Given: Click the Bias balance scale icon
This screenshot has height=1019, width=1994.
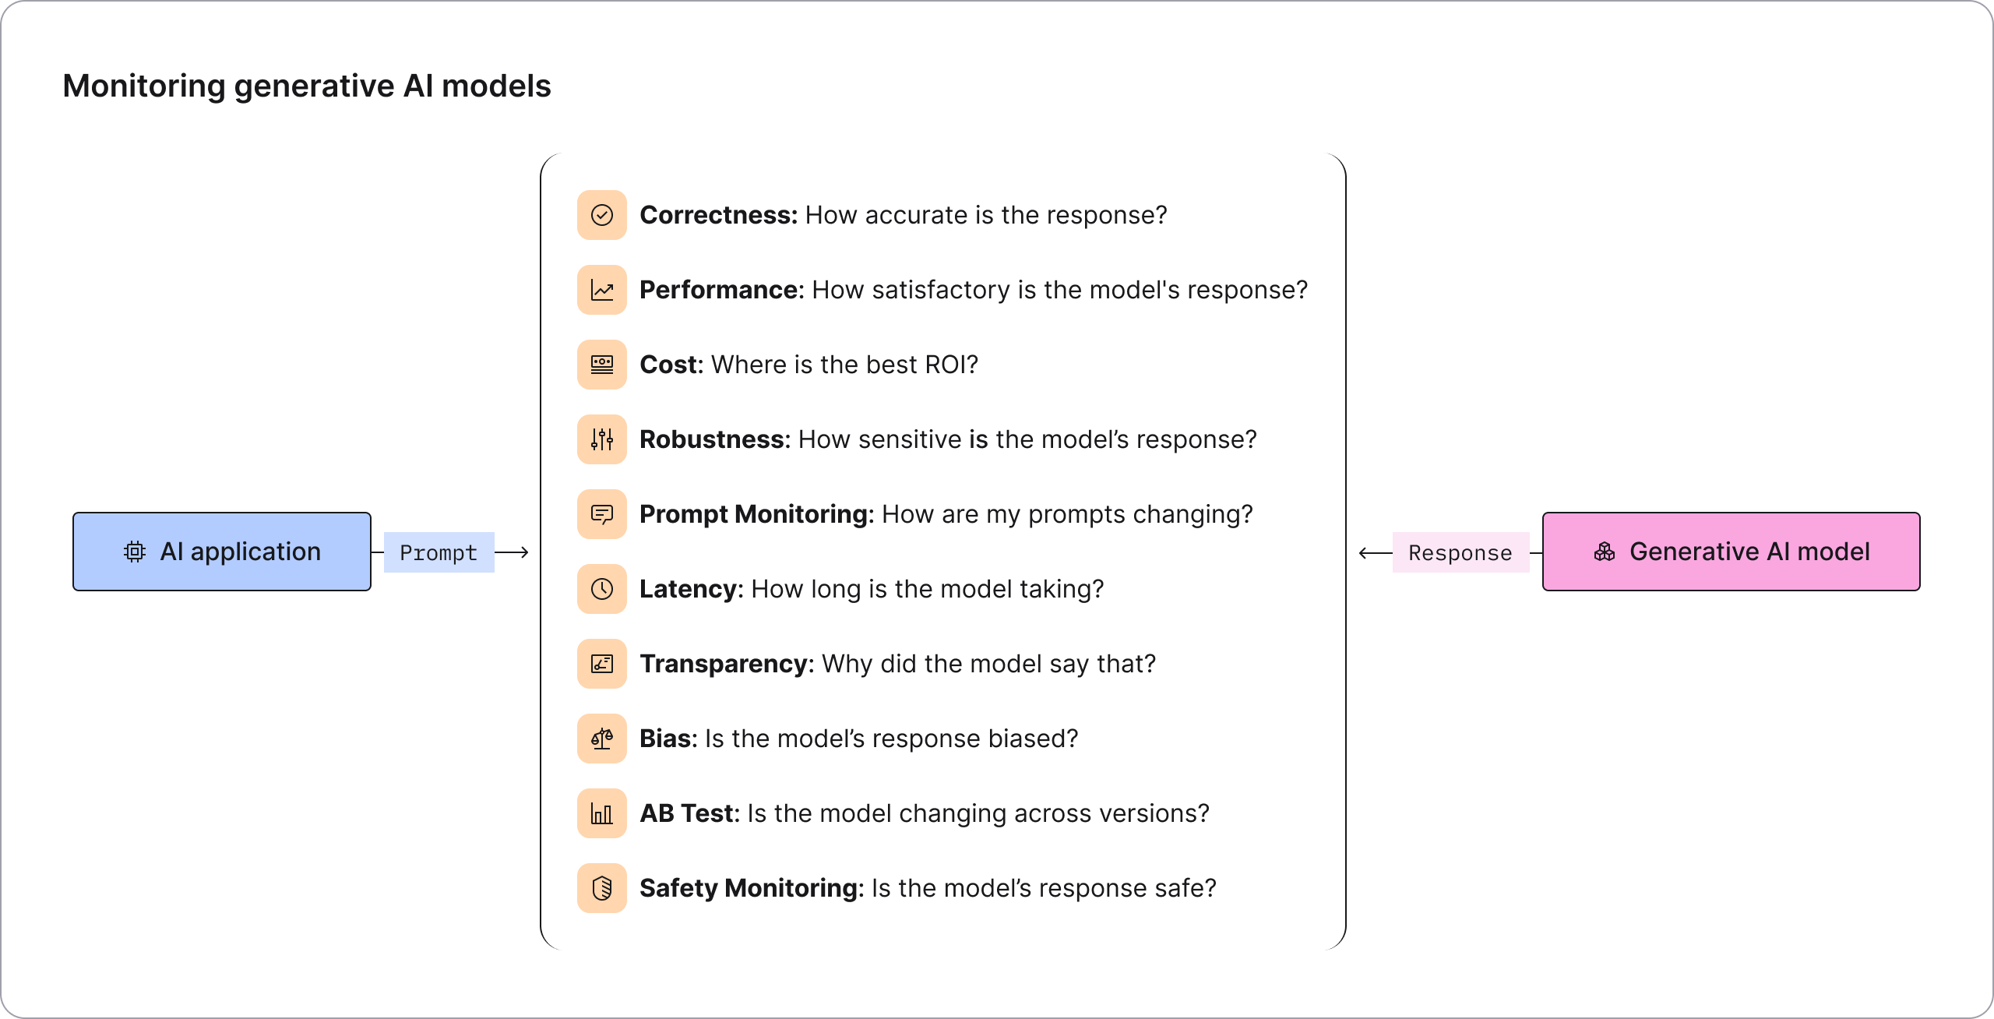Looking at the screenshot, I should pyautogui.click(x=602, y=739).
